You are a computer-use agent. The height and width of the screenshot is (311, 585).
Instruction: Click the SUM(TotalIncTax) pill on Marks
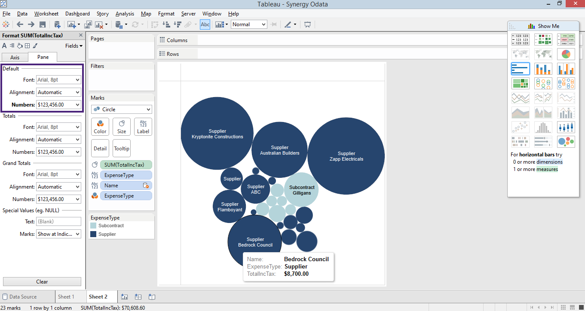126,165
